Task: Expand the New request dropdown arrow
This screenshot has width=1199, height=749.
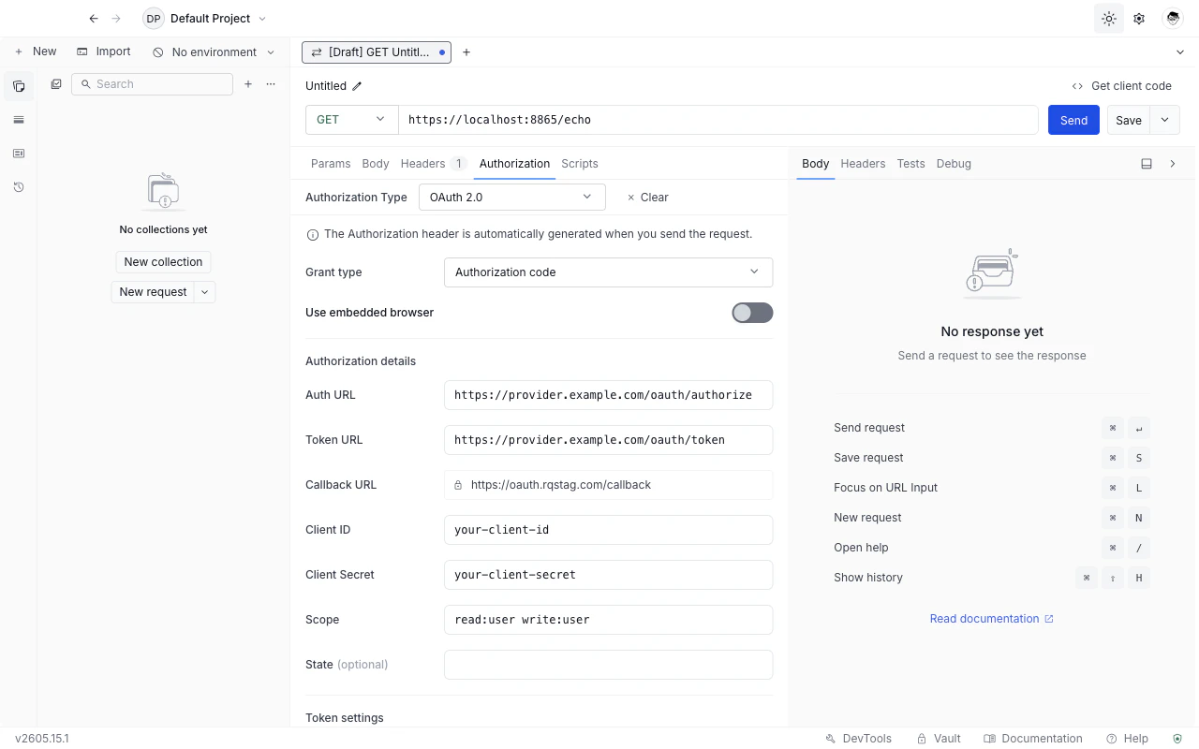Action: click(206, 292)
